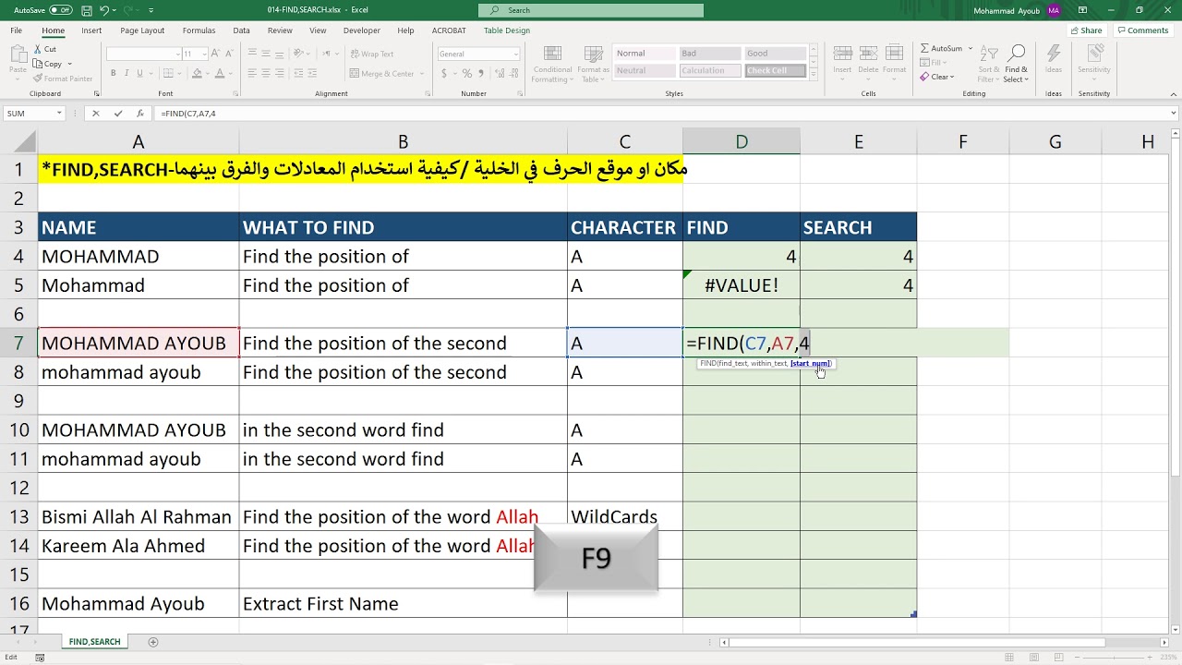Viewport: 1182px width, 665px height.
Task: Expand the formula bar
Action: [x=1172, y=114]
